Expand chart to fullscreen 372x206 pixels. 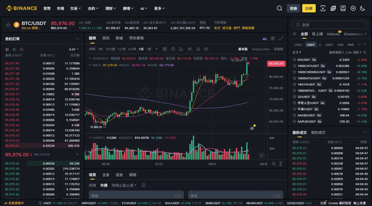coord(281,38)
